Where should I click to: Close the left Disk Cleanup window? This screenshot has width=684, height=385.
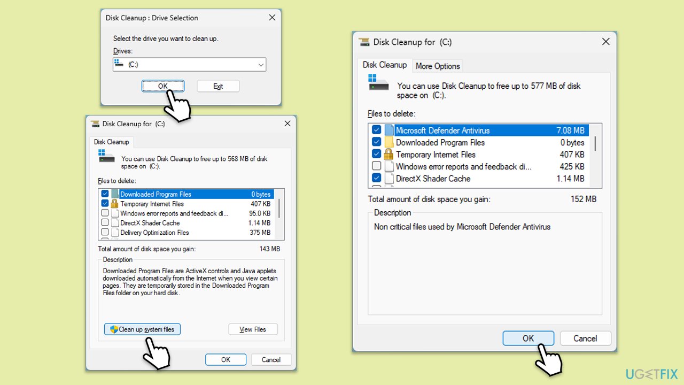point(287,124)
